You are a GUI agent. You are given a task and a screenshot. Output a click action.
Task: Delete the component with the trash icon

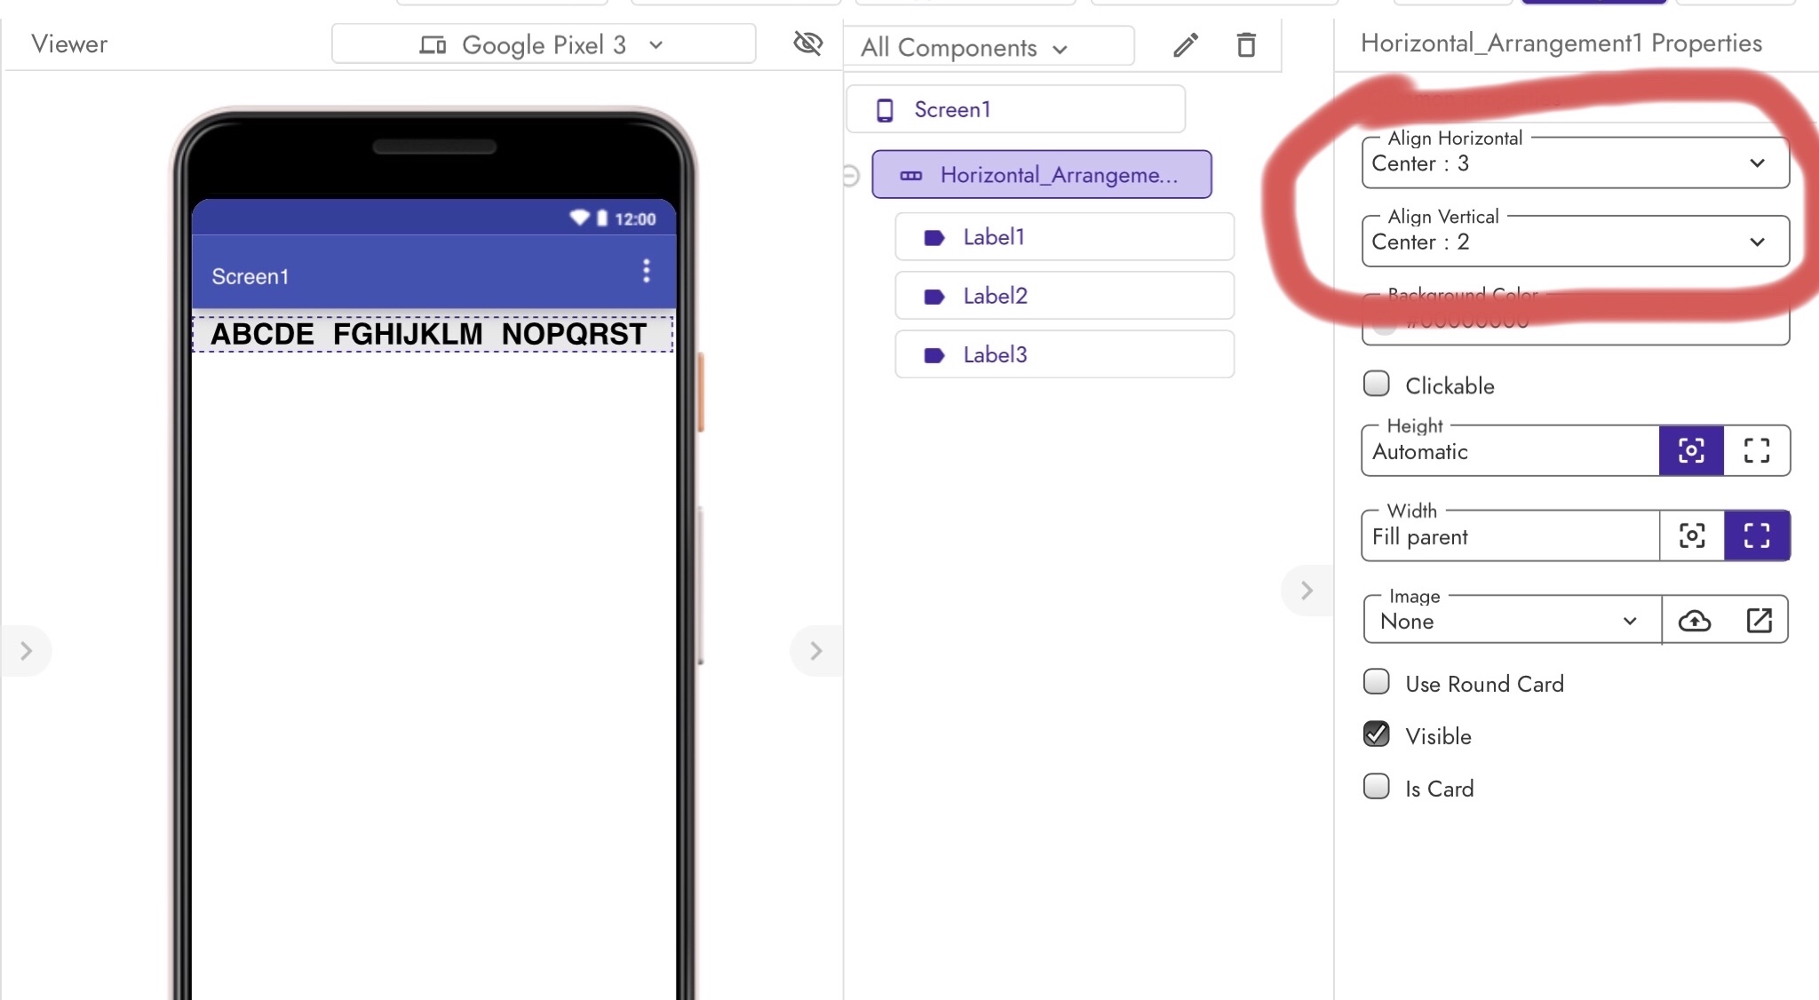point(1245,45)
